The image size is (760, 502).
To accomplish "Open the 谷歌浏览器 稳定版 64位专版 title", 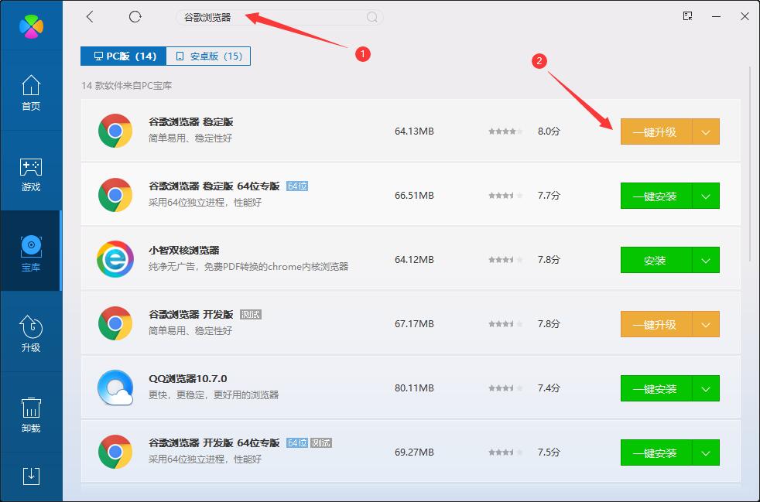I will 214,186.
